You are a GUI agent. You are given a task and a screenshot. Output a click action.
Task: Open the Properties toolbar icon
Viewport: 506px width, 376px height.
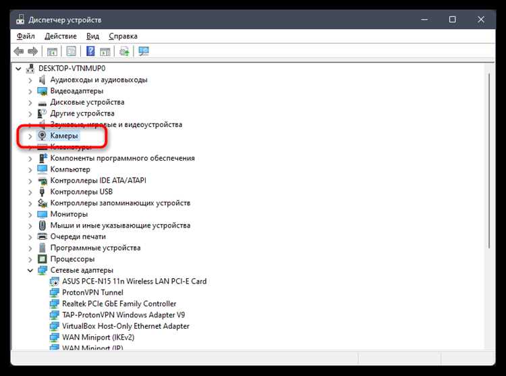coord(72,51)
